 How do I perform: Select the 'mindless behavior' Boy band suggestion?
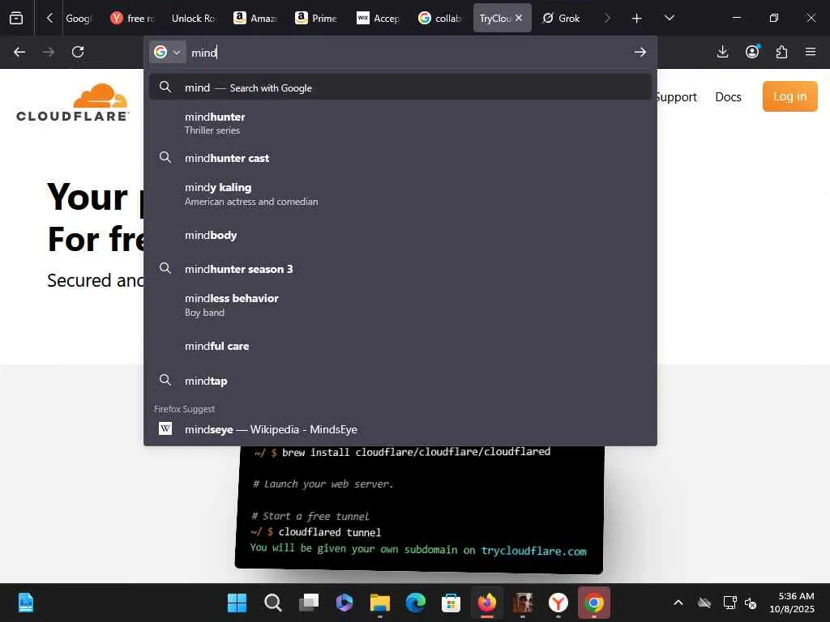[x=400, y=305]
